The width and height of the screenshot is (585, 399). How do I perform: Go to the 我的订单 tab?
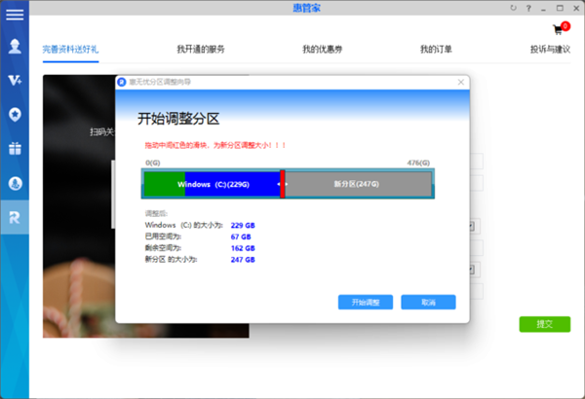[436, 49]
